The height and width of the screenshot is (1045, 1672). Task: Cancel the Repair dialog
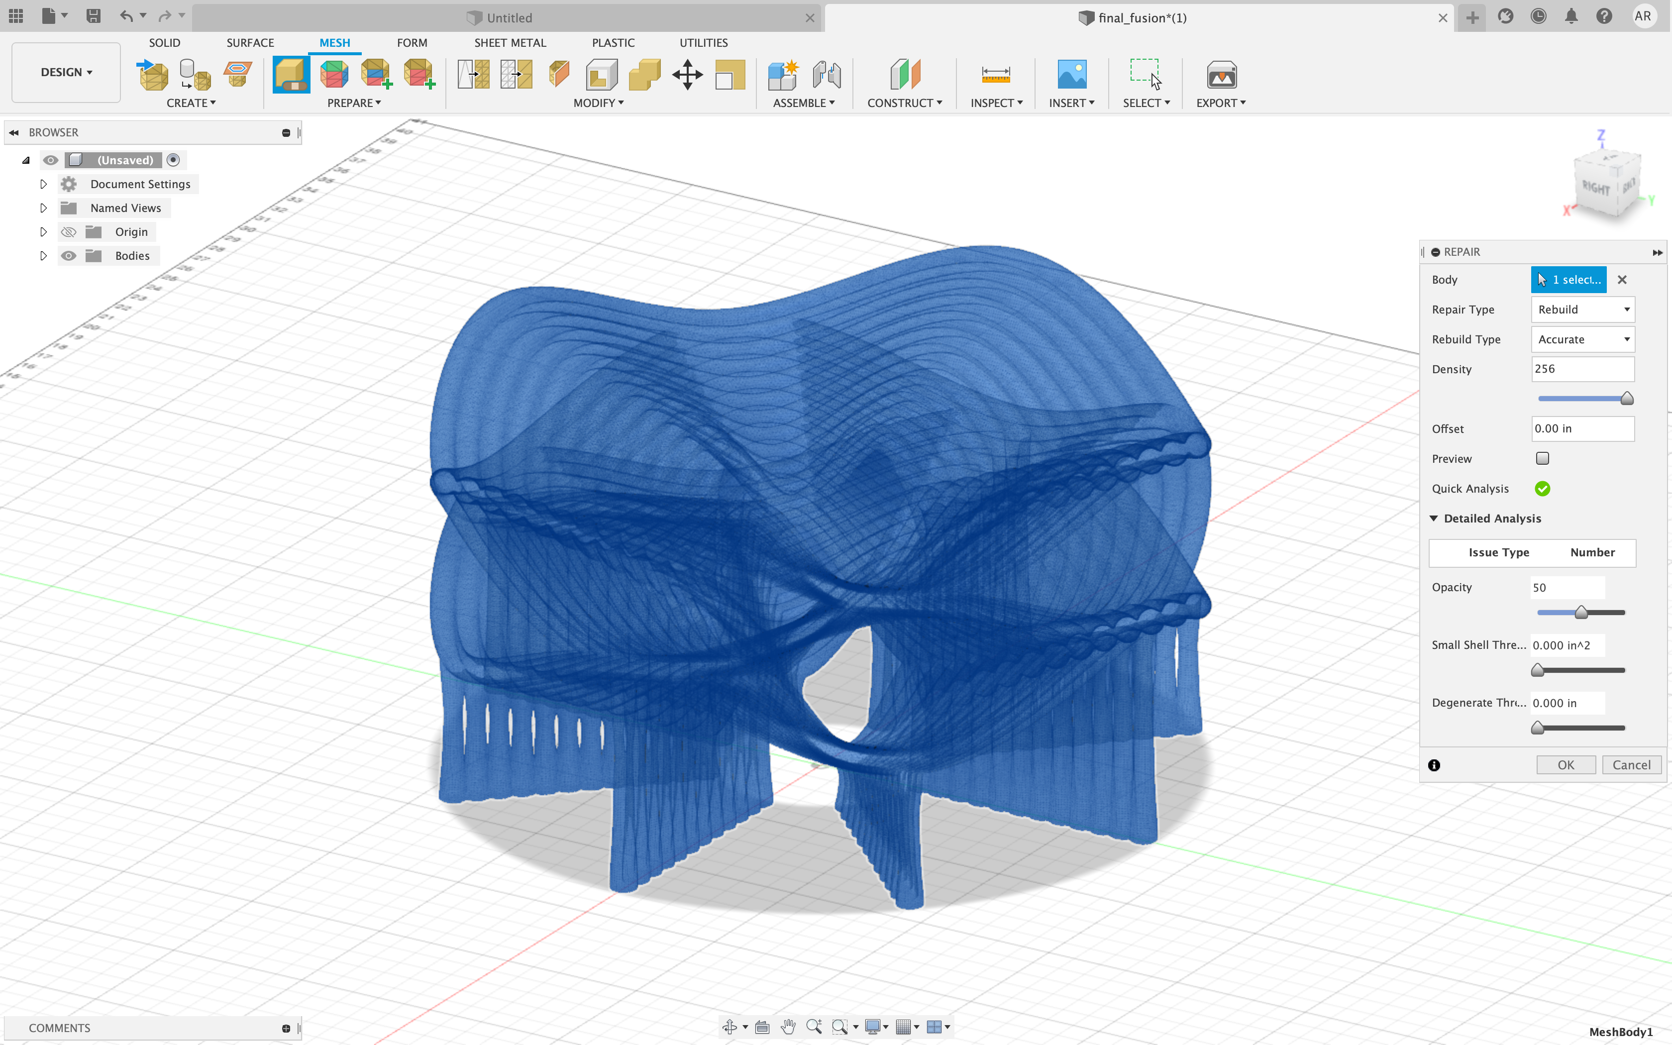(1631, 765)
